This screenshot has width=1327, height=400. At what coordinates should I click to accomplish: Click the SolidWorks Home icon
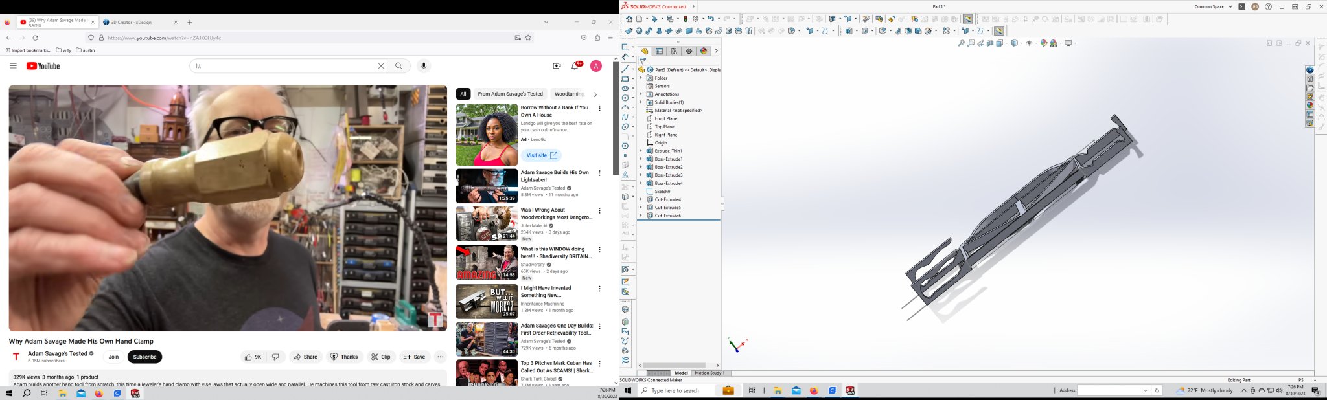tap(629, 19)
